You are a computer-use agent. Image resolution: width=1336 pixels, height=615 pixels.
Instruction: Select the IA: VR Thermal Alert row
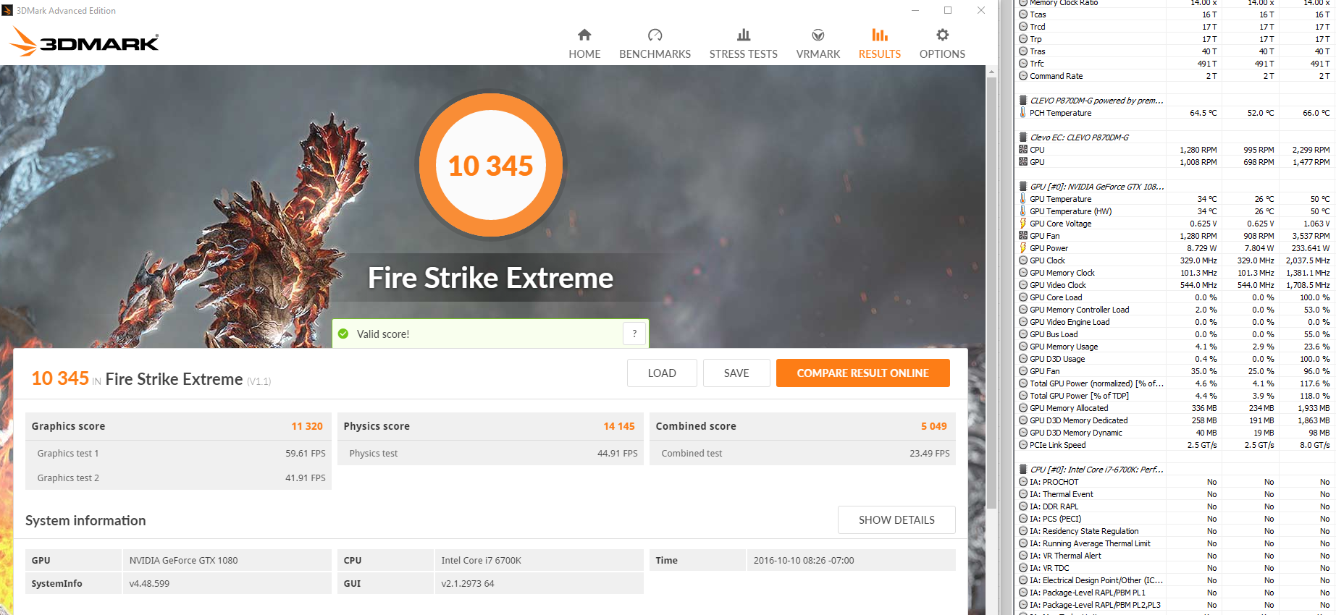click(x=1175, y=555)
